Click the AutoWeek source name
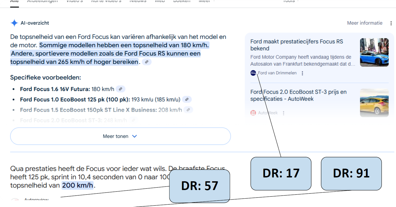 pyautogui.click(x=268, y=113)
